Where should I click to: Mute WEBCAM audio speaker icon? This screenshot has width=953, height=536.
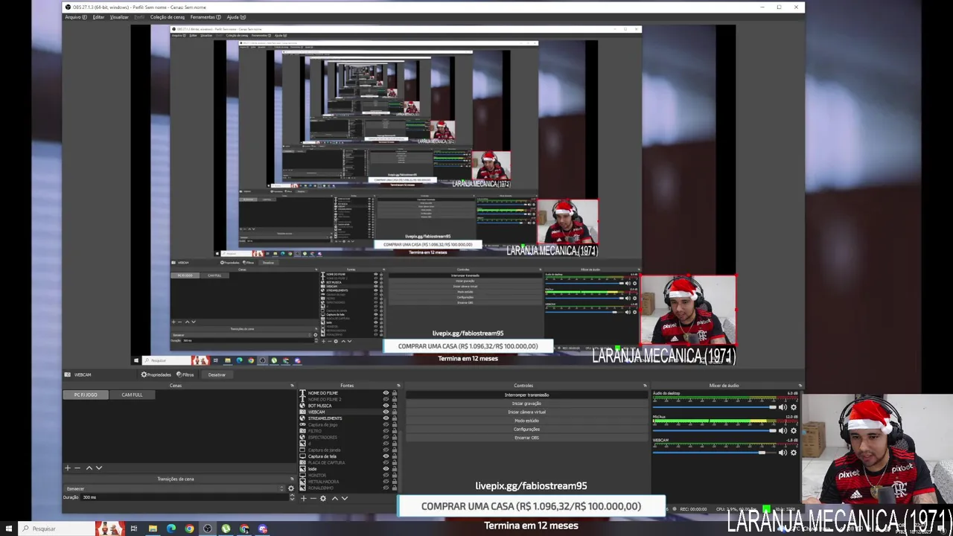tap(783, 453)
